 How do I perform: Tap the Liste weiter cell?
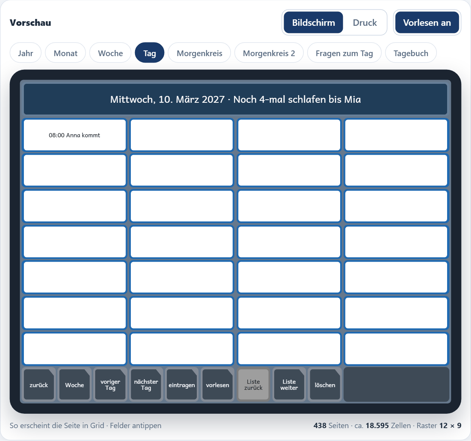(289, 385)
